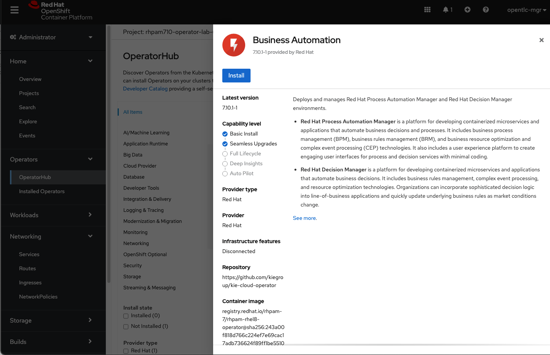This screenshot has height=355, width=550.
Task: Open NetworkPolicies under Networking
Action: click(38, 297)
